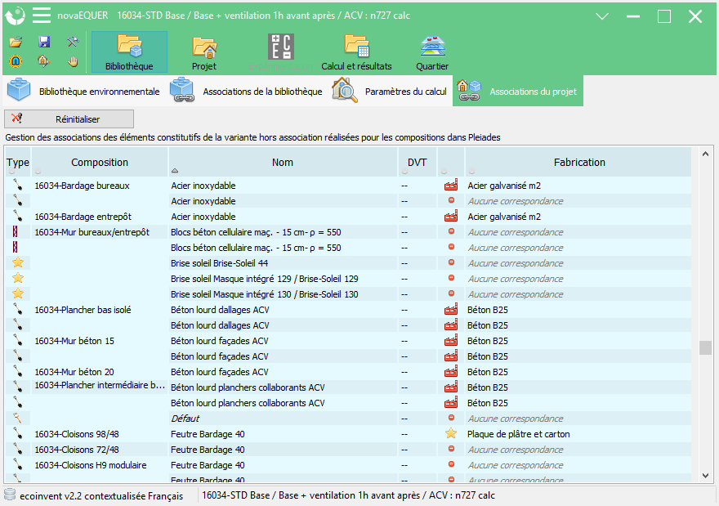Switch to Associations de la bibliothèque tab
719x506 pixels.
point(247,91)
